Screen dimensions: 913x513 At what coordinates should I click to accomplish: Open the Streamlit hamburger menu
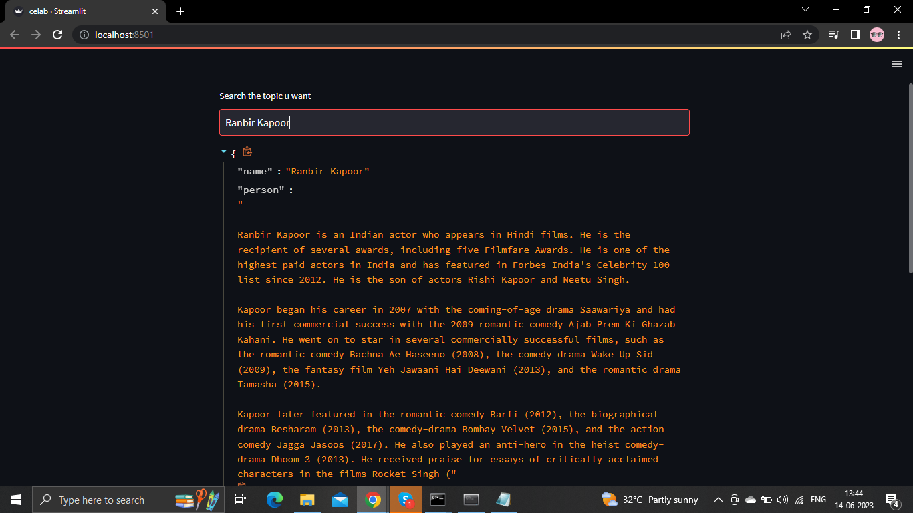click(x=896, y=64)
